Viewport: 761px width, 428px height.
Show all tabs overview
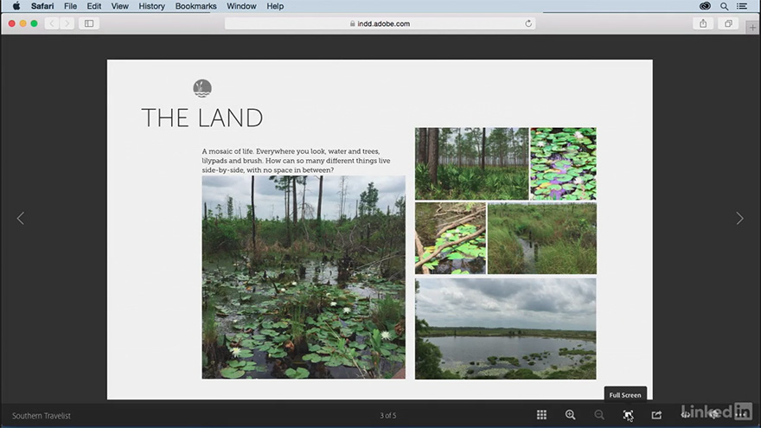tap(728, 23)
